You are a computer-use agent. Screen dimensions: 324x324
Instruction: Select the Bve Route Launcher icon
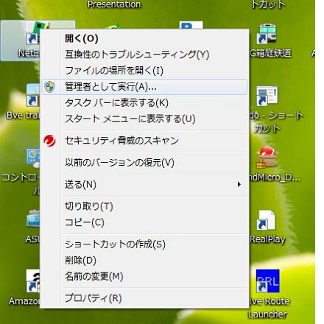click(267, 281)
